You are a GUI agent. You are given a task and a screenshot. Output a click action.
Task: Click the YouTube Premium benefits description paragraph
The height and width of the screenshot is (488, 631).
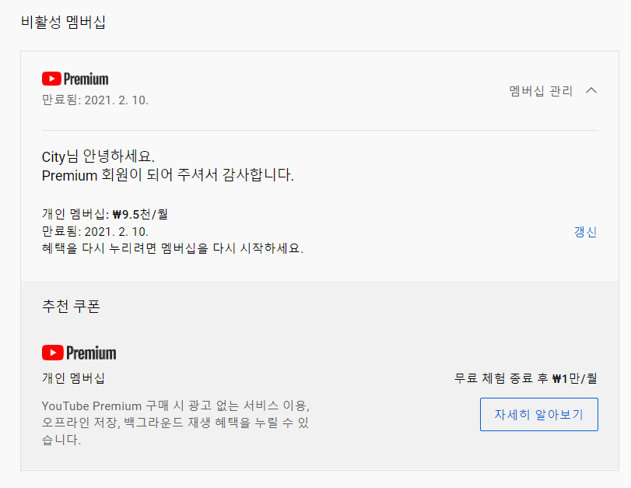pyautogui.click(x=176, y=423)
